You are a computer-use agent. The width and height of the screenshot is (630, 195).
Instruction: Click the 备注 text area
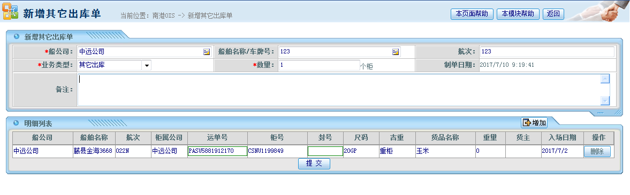339,89
